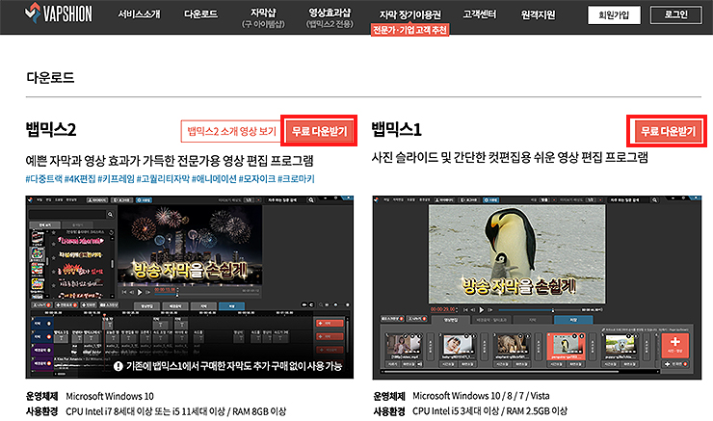Go to 자막샵 (구 아이템샵)
The image size is (713, 421).
(x=263, y=17)
